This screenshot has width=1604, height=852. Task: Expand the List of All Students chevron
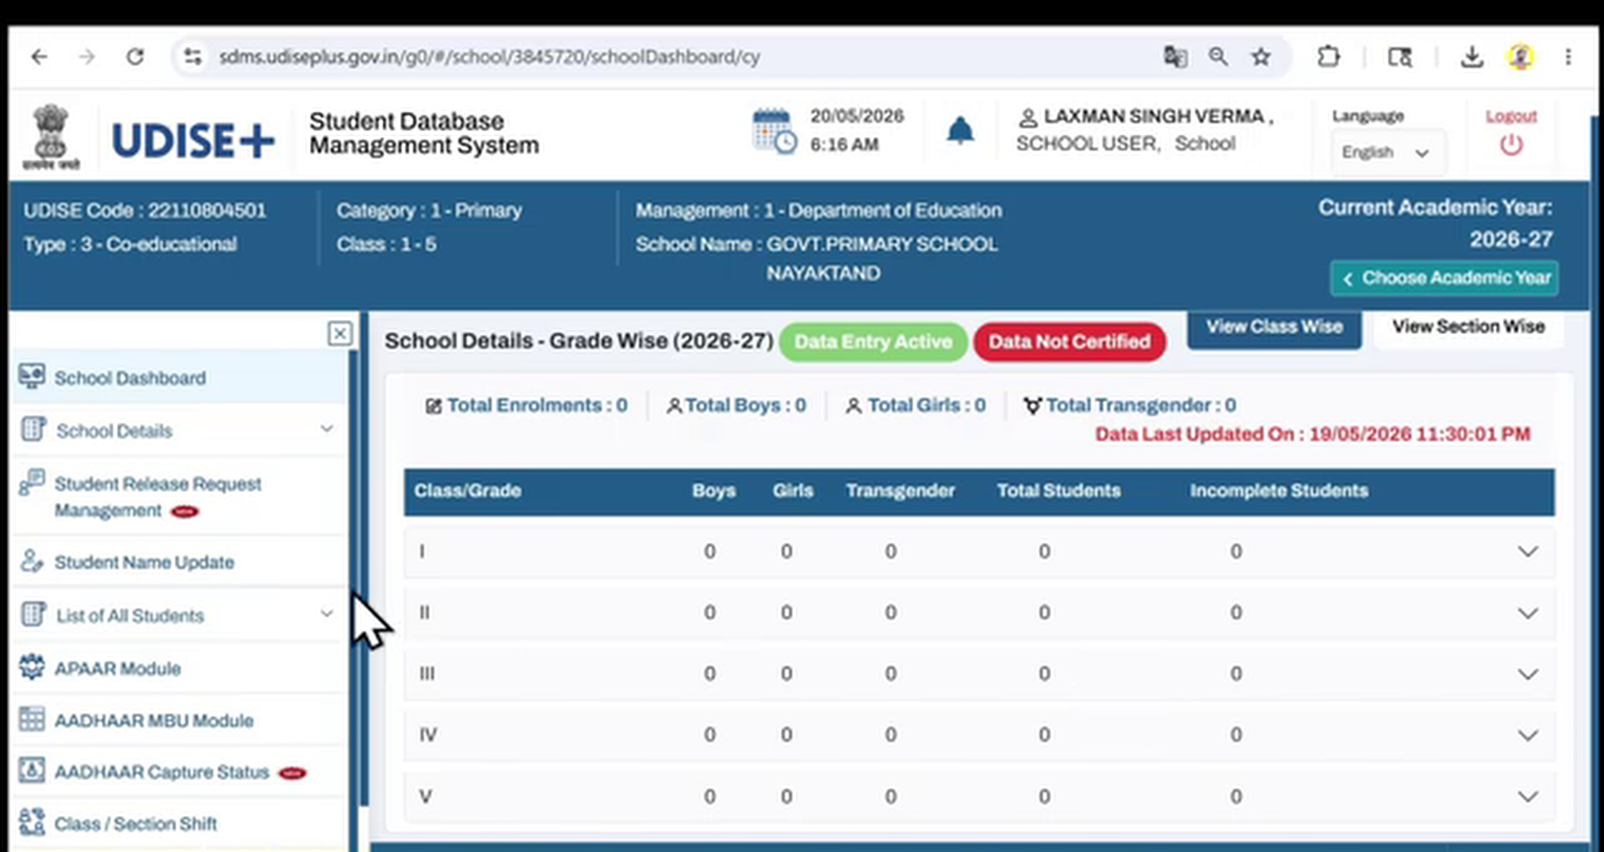pyautogui.click(x=327, y=614)
